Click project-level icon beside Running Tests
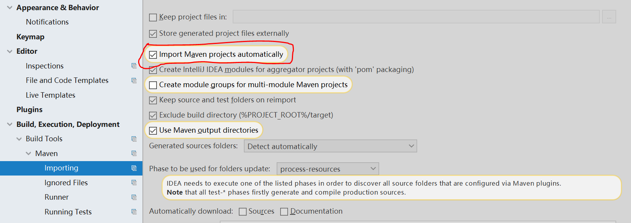The width and height of the screenshot is (631, 223). tap(134, 212)
